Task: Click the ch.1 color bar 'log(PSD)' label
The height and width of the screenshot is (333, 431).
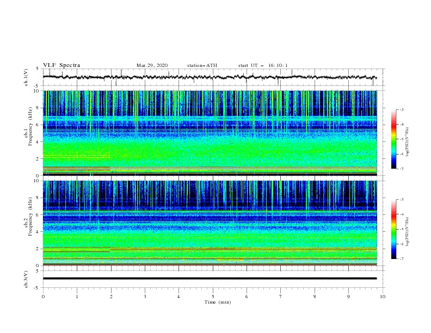Action: tap(408, 141)
